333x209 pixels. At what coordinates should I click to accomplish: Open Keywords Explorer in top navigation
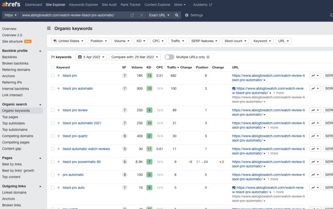(x=84, y=5)
